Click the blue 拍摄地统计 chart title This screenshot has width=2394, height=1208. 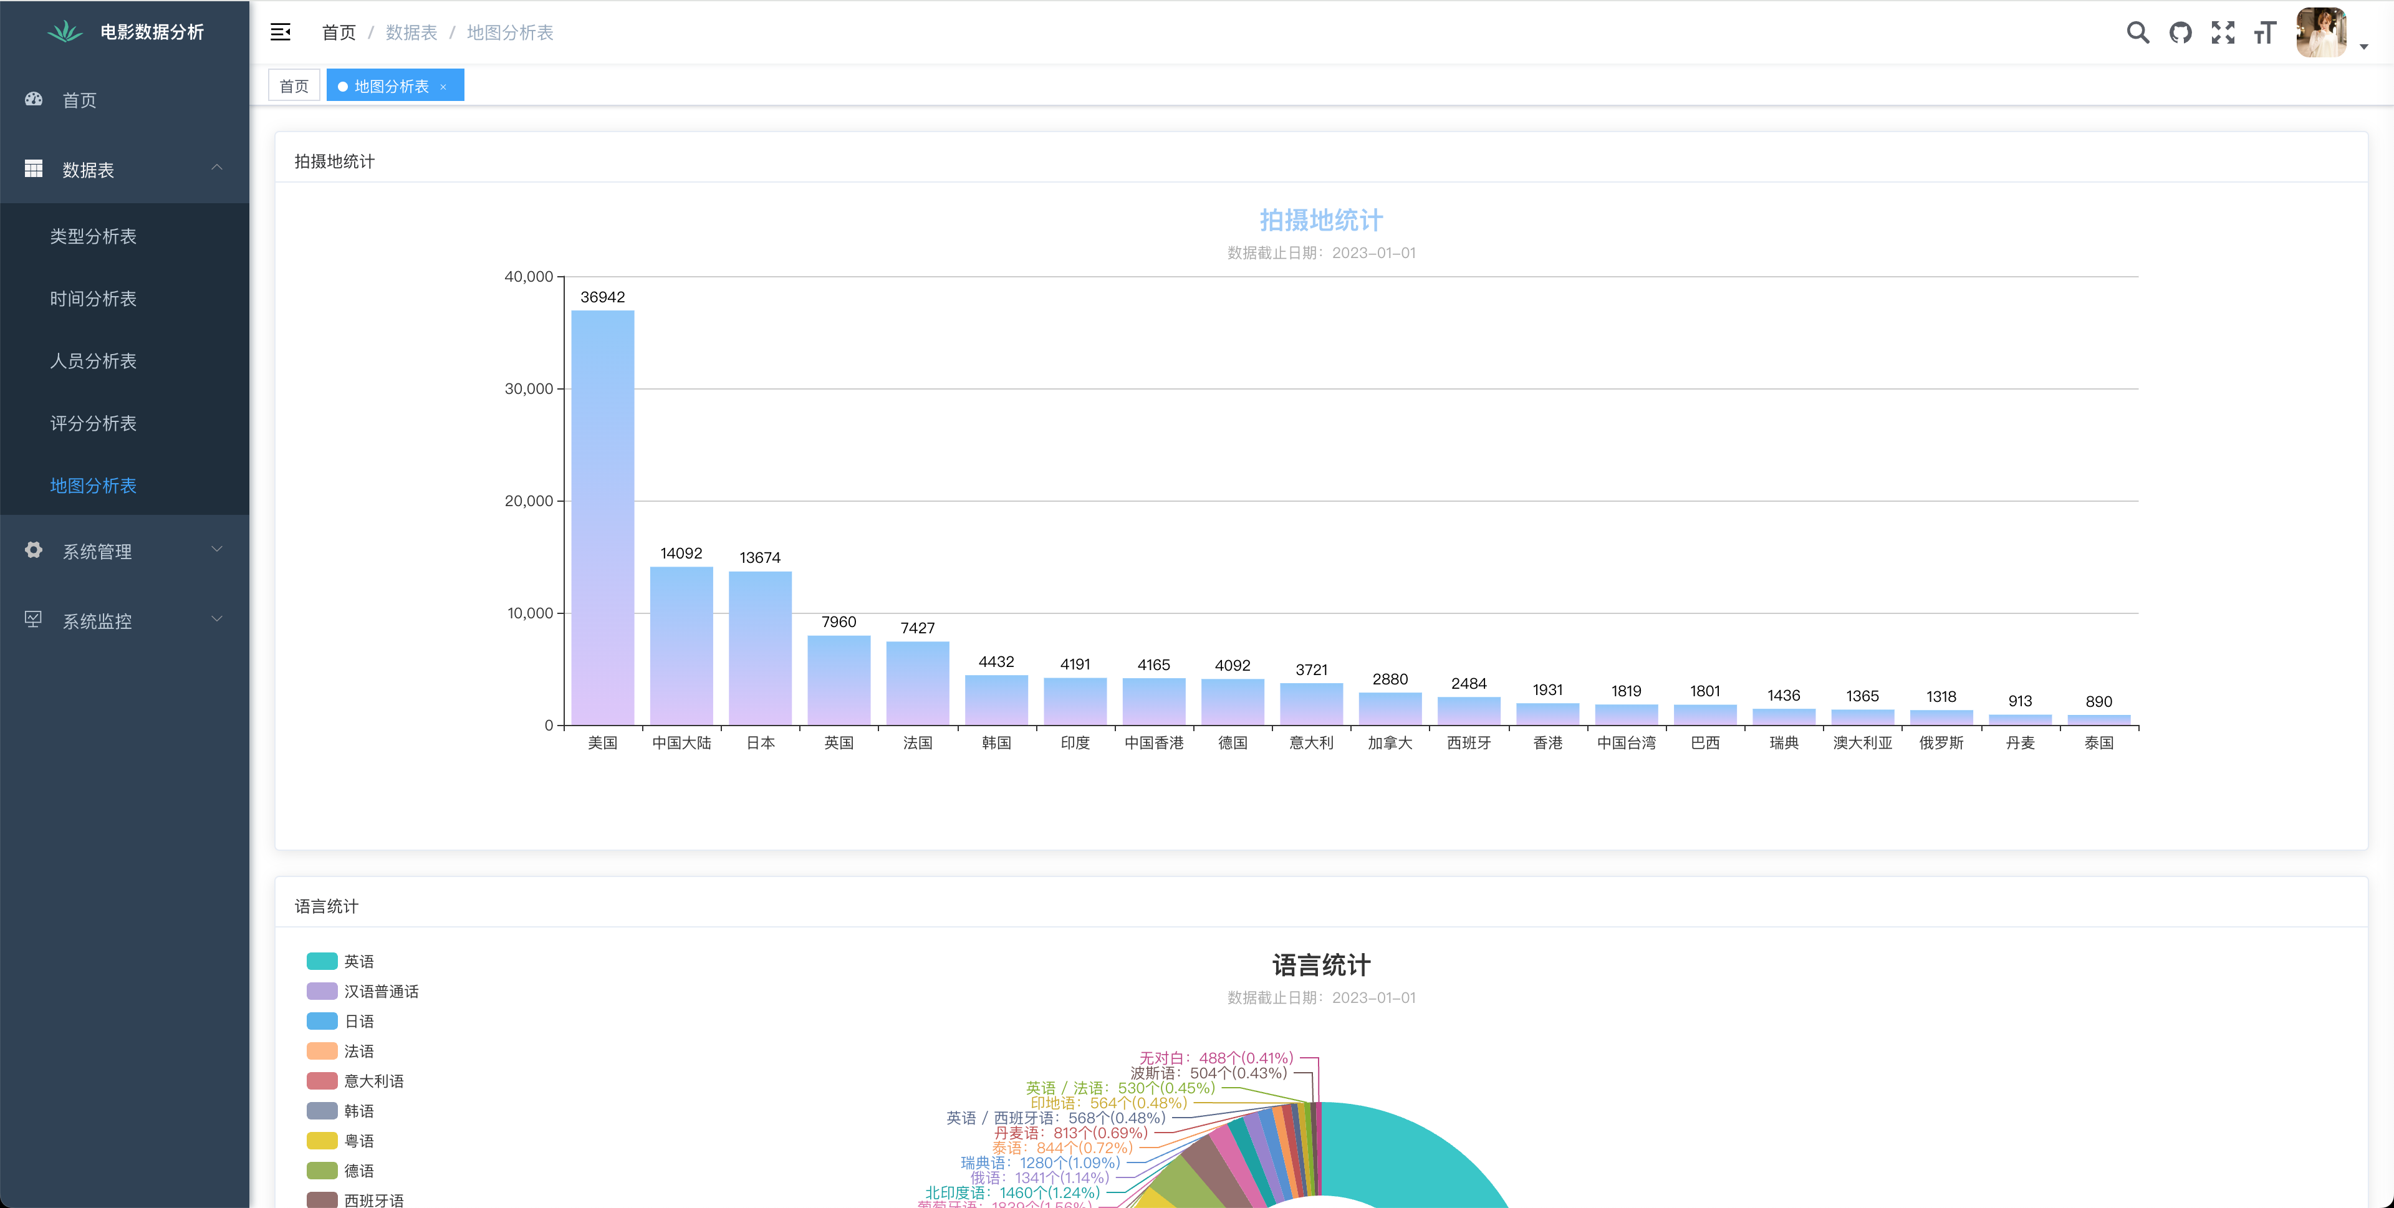pyautogui.click(x=1320, y=220)
